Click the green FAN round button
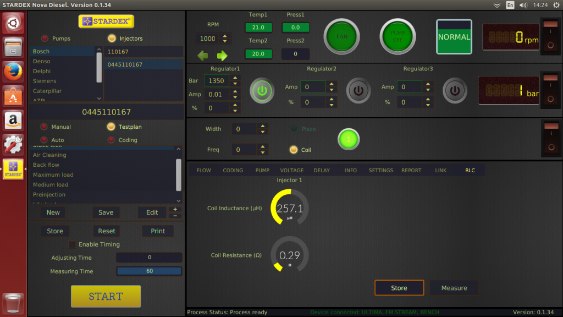 pos(341,37)
